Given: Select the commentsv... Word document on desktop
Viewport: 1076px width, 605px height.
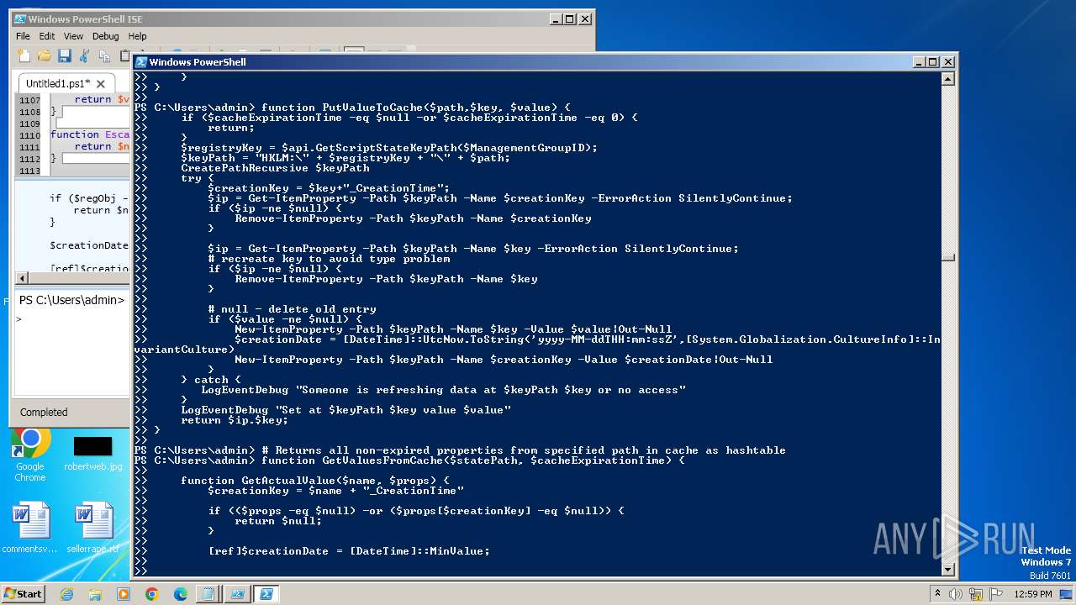Looking at the screenshot, I should pos(30,529).
